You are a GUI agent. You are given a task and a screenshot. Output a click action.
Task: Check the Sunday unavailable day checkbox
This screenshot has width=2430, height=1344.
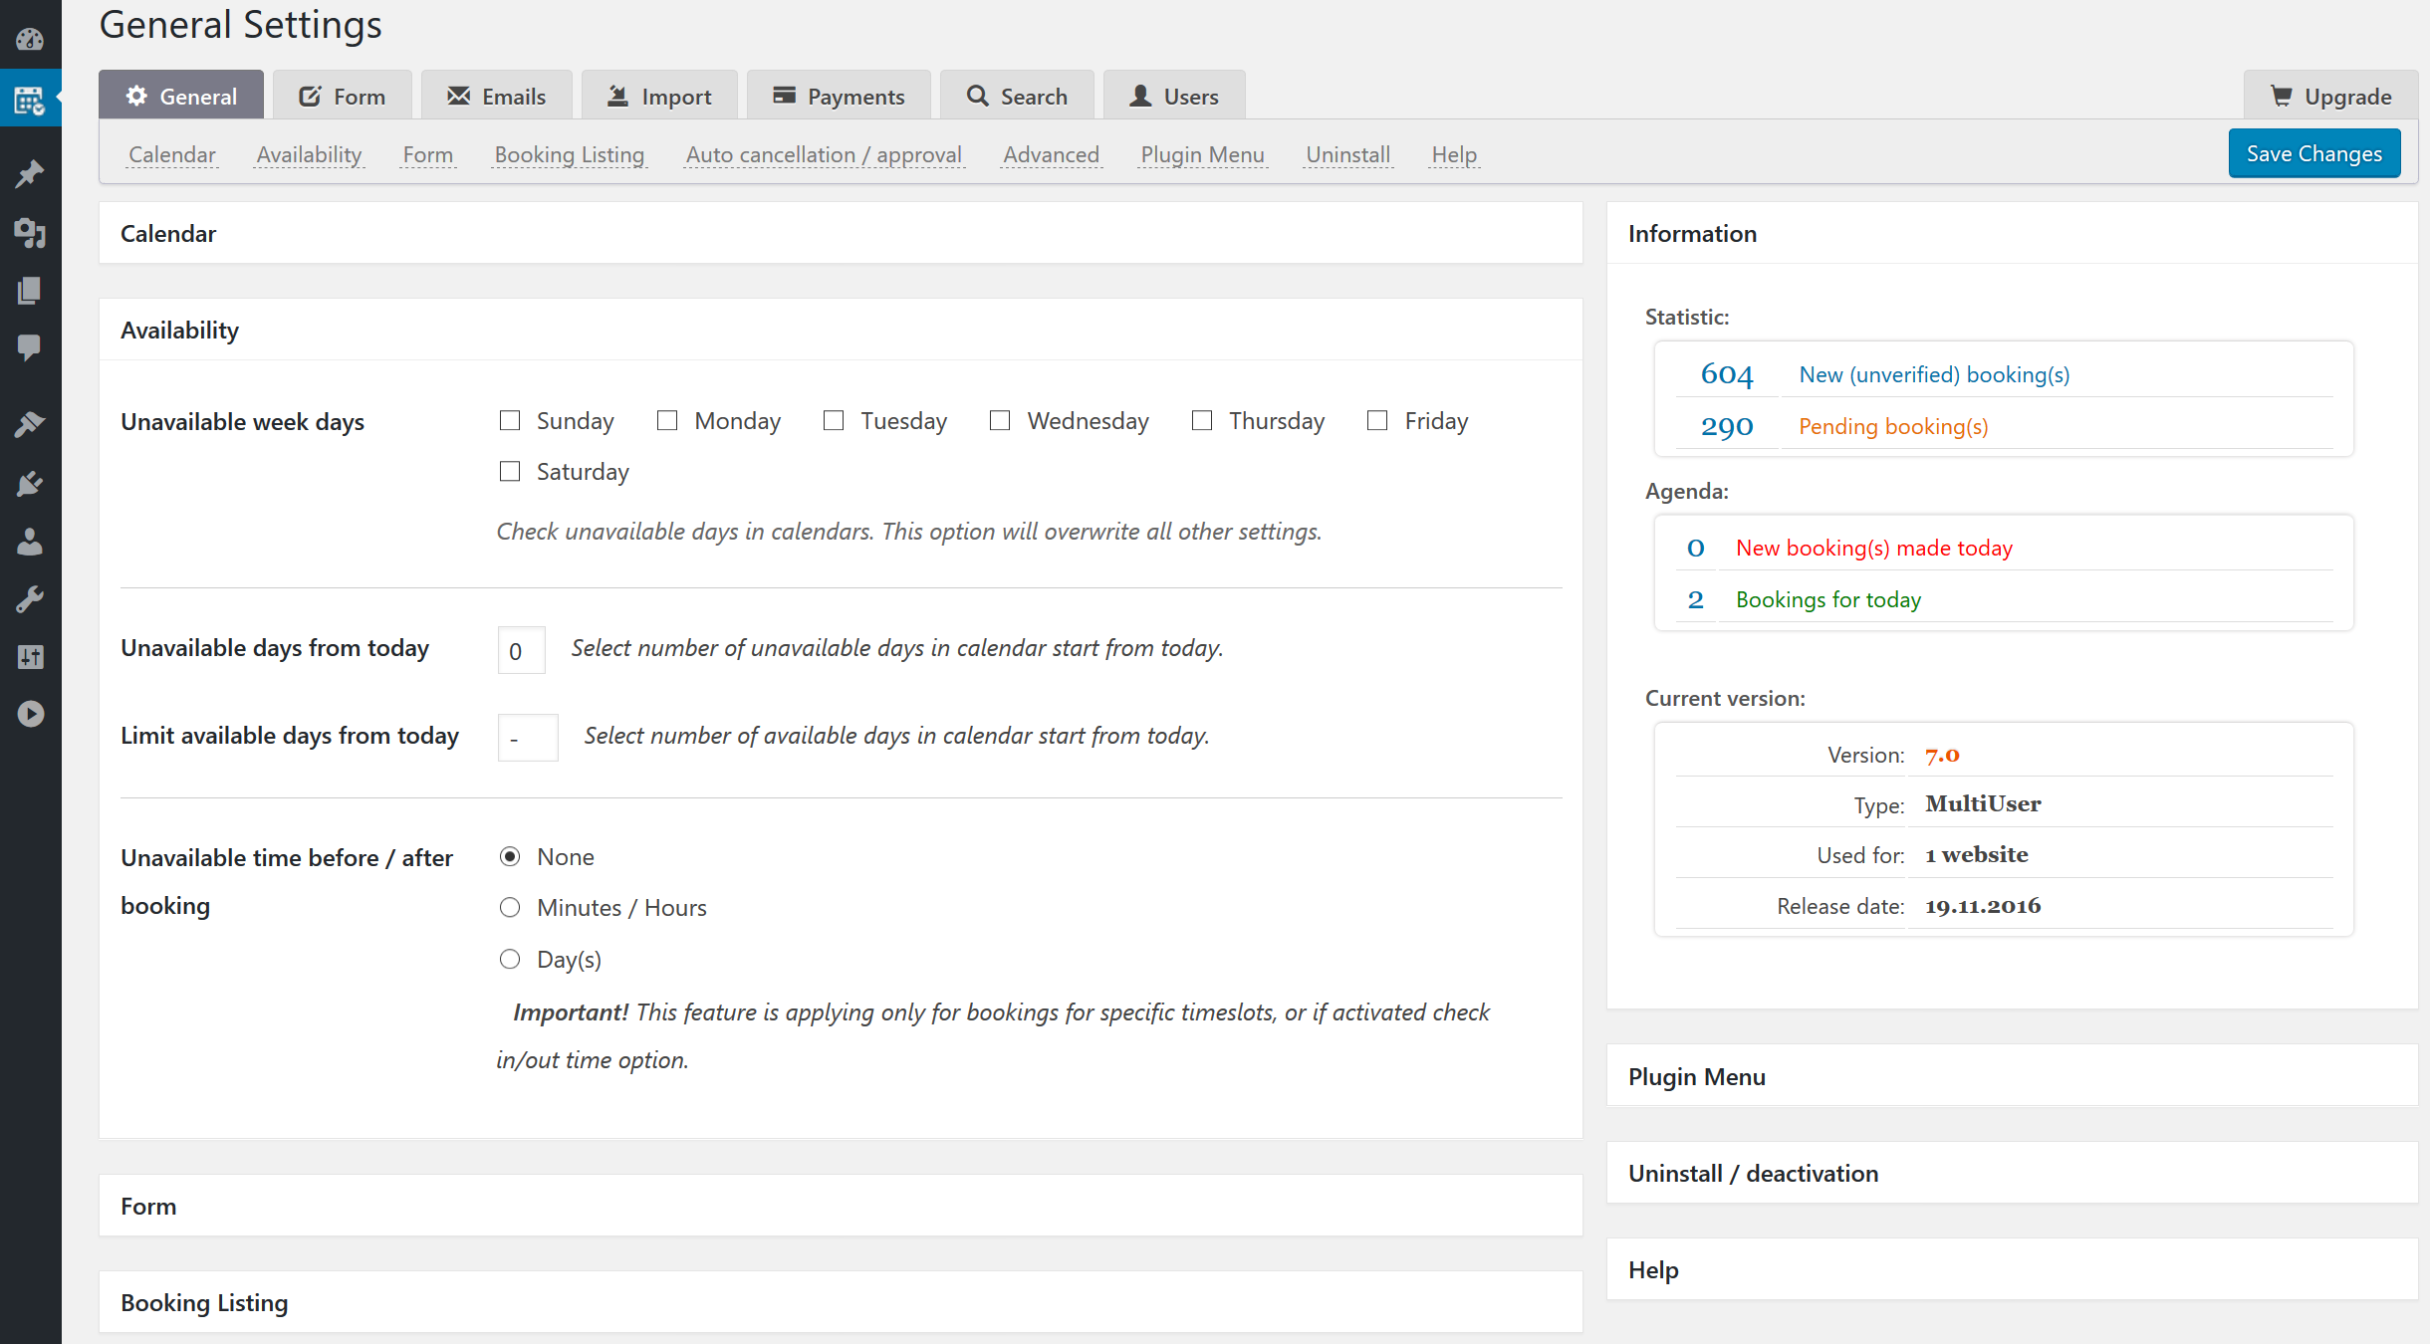[x=510, y=421]
